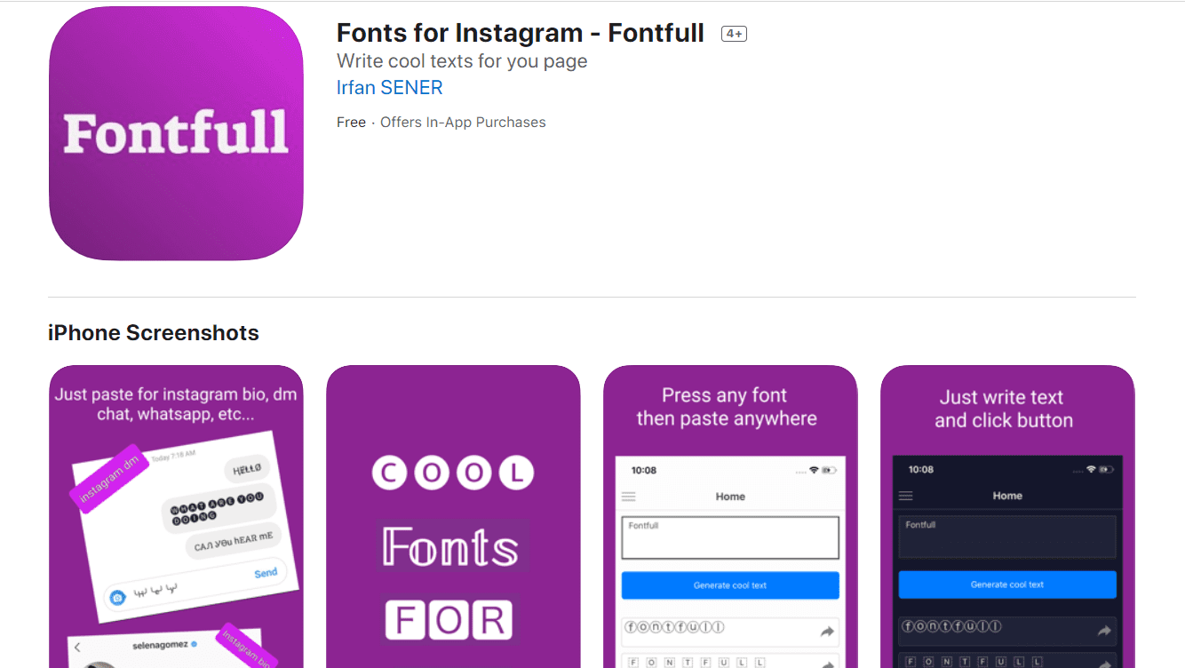
Task: Click the app title 'Fonts for Instagram - Fontfull'
Action: [x=521, y=34]
